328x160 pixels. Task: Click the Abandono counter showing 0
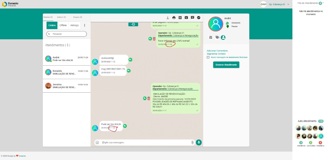(320, 143)
